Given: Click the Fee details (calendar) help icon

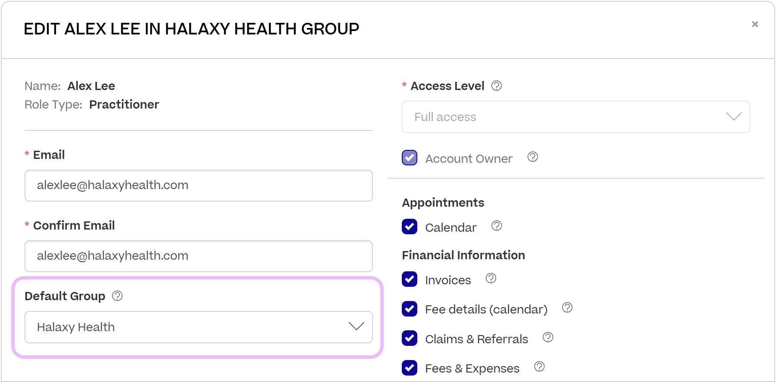Looking at the screenshot, I should coord(567,308).
